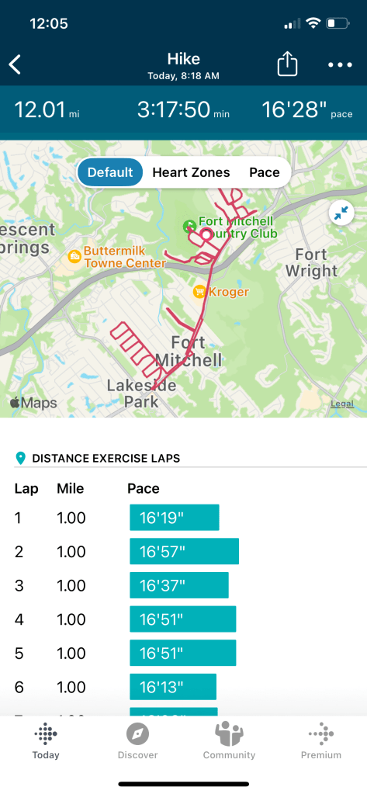Tap the Kroger shopping cart marker

(x=199, y=292)
